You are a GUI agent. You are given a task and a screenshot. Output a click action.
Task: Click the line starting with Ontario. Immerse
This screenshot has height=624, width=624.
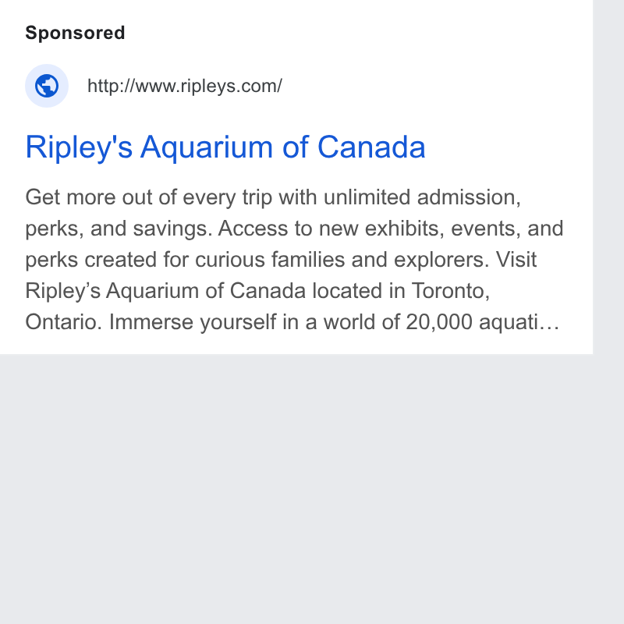tap(292, 322)
